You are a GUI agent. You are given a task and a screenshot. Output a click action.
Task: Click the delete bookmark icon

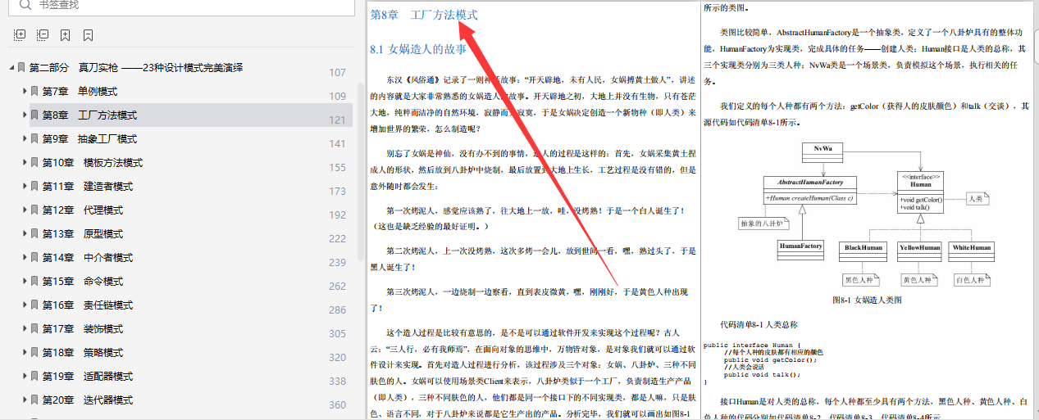(x=88, y=35)
